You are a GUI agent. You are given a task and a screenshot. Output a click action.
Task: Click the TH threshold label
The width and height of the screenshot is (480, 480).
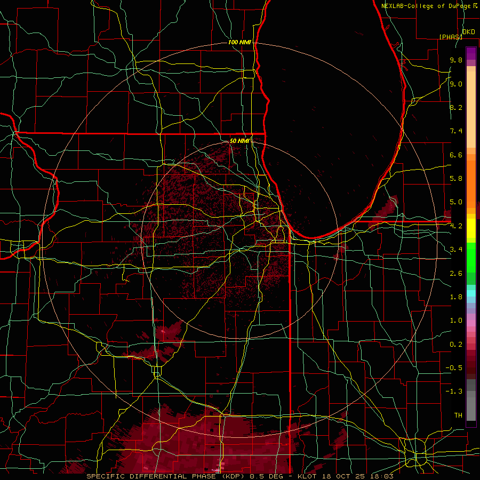tap(458, 415)
